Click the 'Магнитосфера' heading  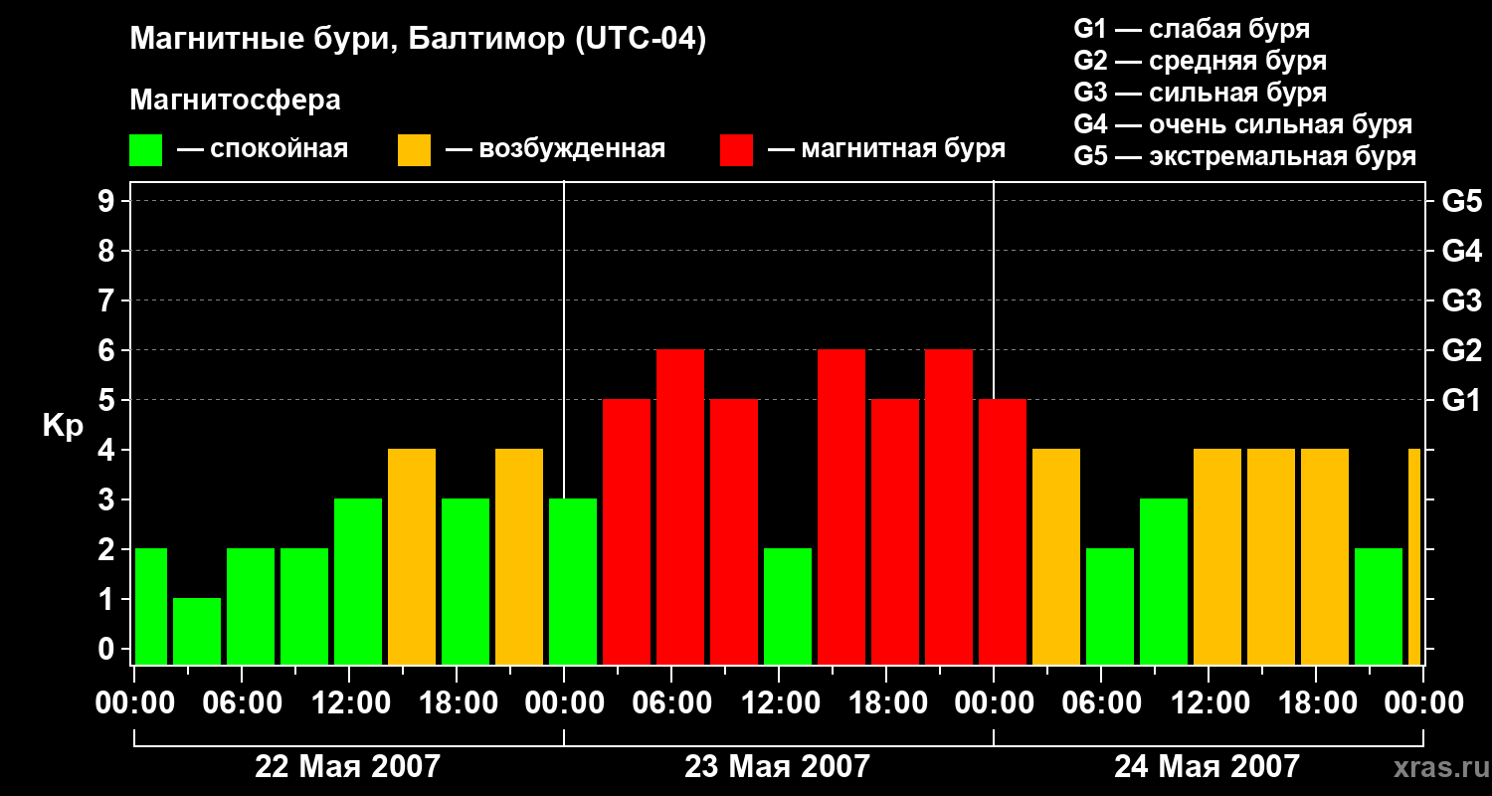[235, 101]
